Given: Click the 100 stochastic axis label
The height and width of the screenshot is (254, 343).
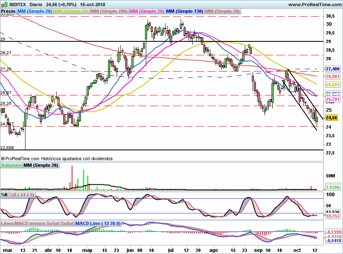Looking at the screenshot, I should click(x=330, y=195).
